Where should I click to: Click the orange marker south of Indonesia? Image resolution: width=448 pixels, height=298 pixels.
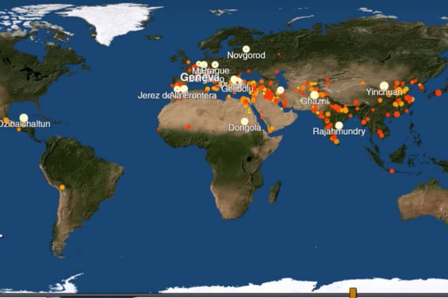392,171
